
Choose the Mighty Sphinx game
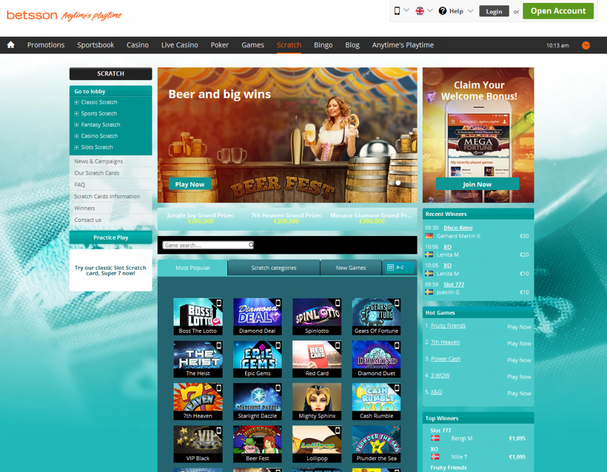(x=316, y=402)
